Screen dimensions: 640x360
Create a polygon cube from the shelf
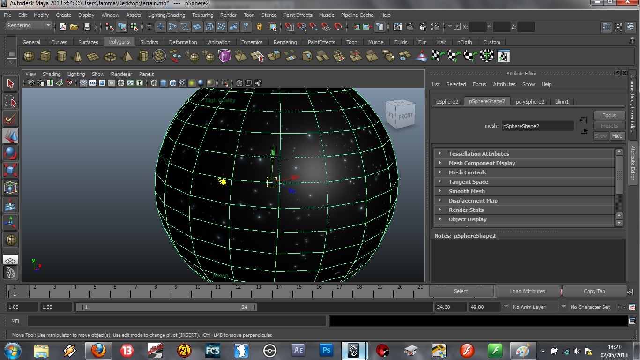pos(45,56)
